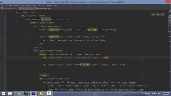Click blog.html in the img link line
This screenshot has width=171, height=96.
[x=54, y=30]
